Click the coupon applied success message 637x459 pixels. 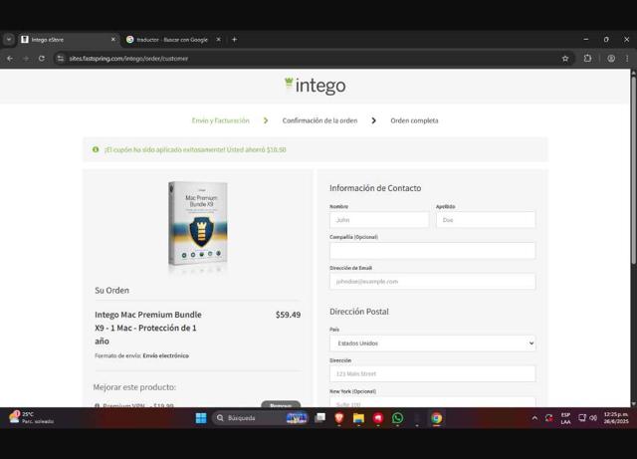click(x=195, y=149)
